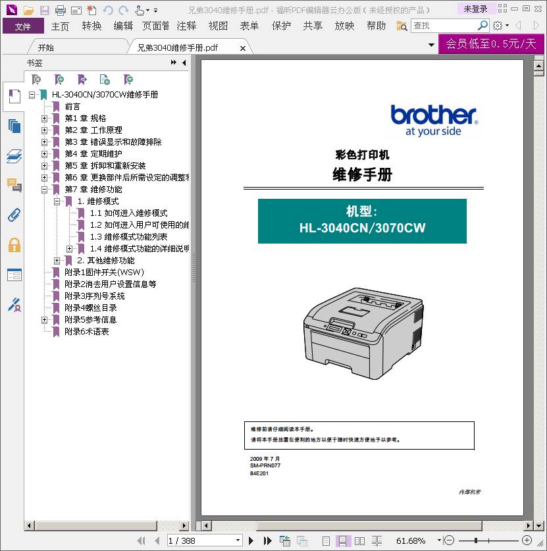547x551 pixels.
Task: Collapse 1. 维修模式 bookmark
Action: tap(57, 201)
